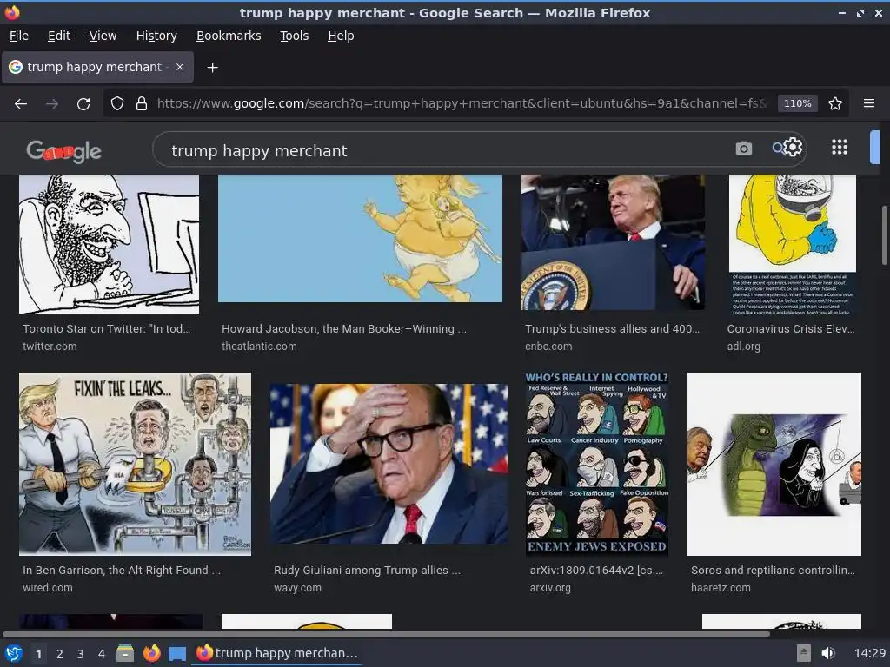This screenshot has width=890, height=667.
Task: Click the wavy.com source label
Action: [297, 588]
